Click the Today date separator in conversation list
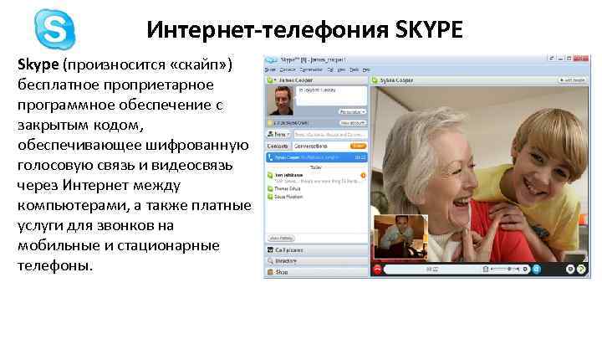The height and width of the screenshot is (339, 602). click(315, 167)
